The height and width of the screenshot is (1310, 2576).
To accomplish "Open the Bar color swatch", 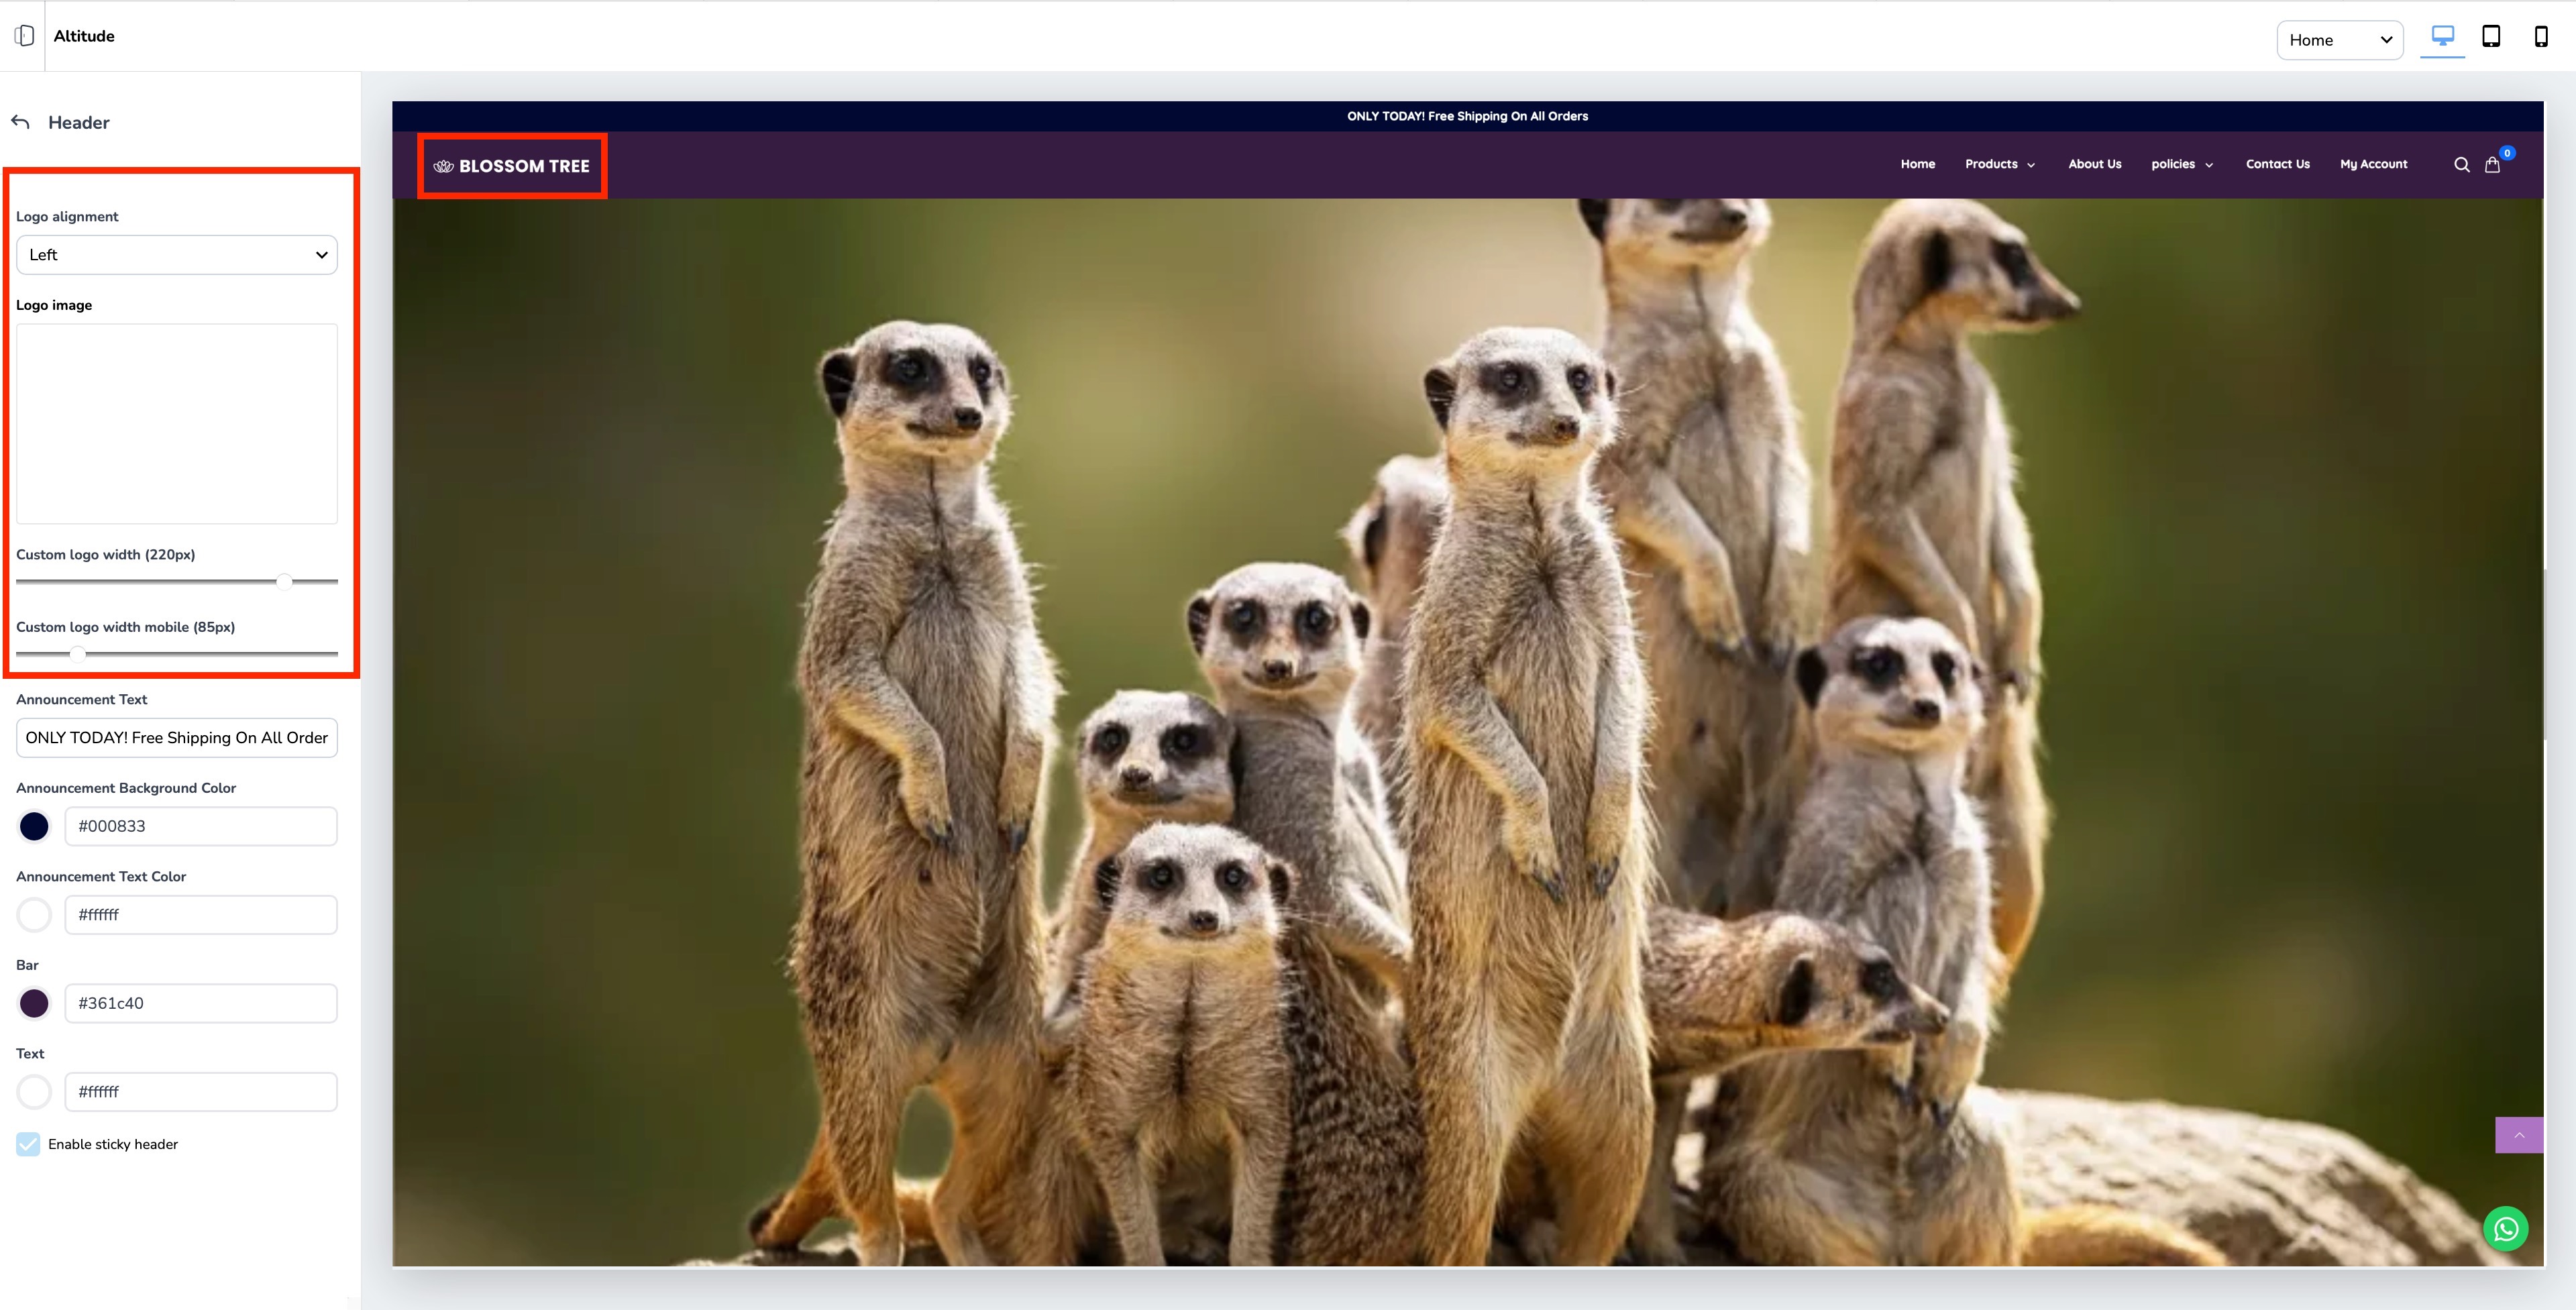I will click(x=34, y=1003).
